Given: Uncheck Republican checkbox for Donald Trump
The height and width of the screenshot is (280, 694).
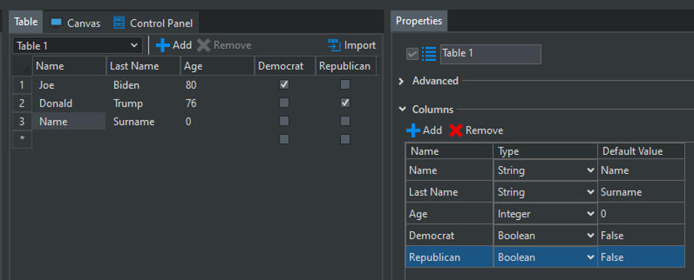Looking at the screenshot, I should click(346, 103).
